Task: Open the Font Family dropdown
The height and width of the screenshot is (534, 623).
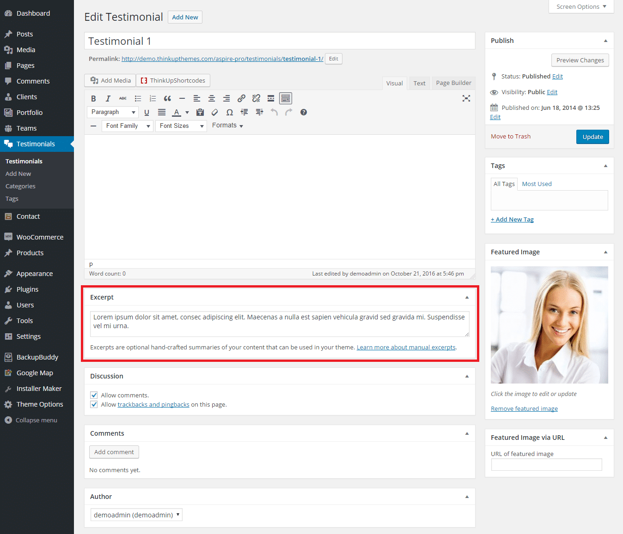Action: click(128, 126)
